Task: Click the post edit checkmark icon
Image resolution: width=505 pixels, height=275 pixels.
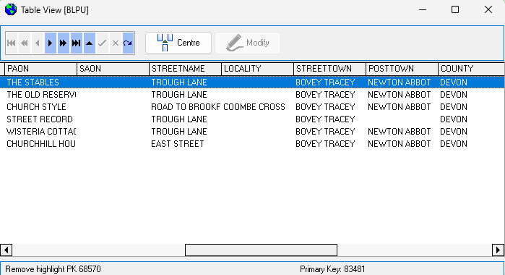Action: click(x=103, y=43)
